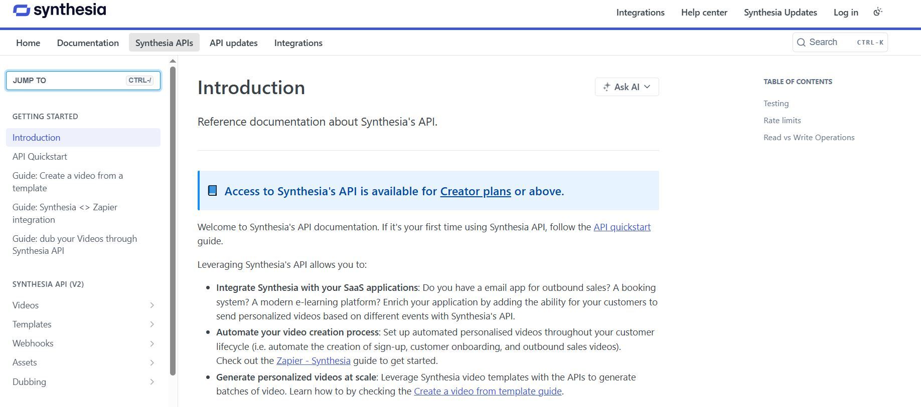
Task: Open the Documentation tab
Action: [x=88, y=43]
